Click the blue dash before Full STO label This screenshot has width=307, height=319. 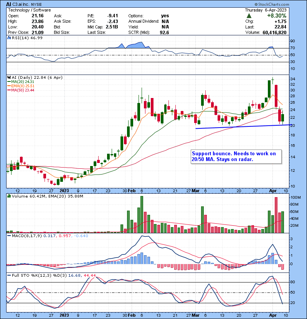pyautogui.click(x=9, y=276)
